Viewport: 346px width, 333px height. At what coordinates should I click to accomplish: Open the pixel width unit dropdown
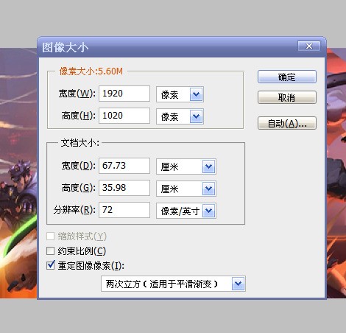pyautogui.click(x=180, y=94)
